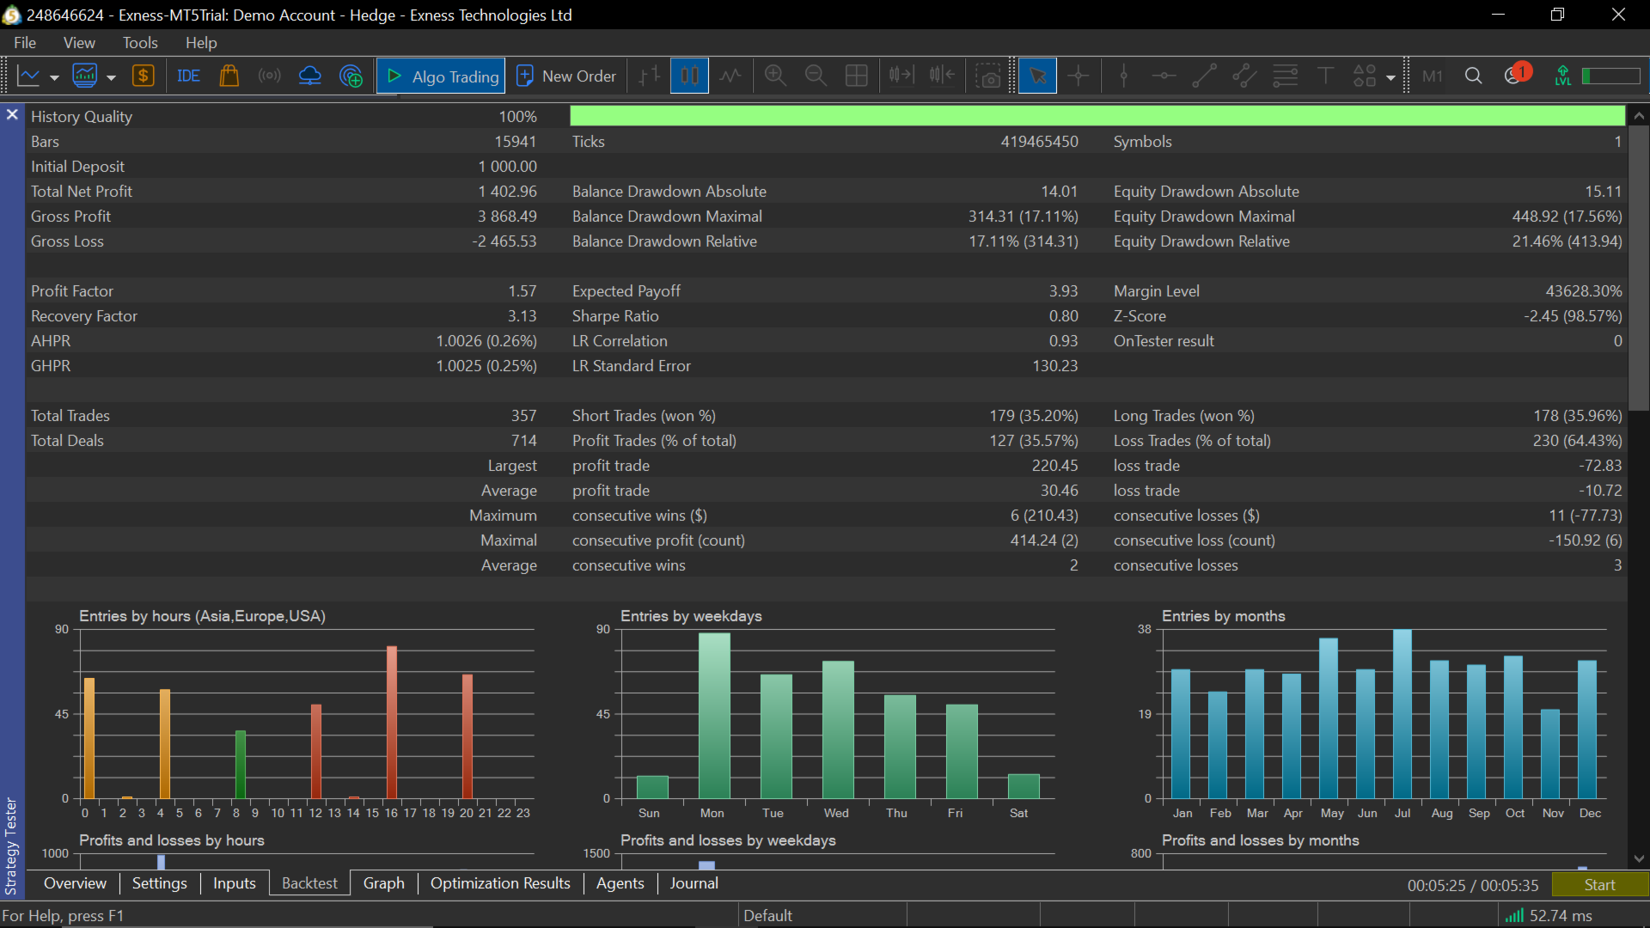Viewport: 1650px width, 928px height.
Task: Select the crosshair tool
Action: click(1078, 76)
